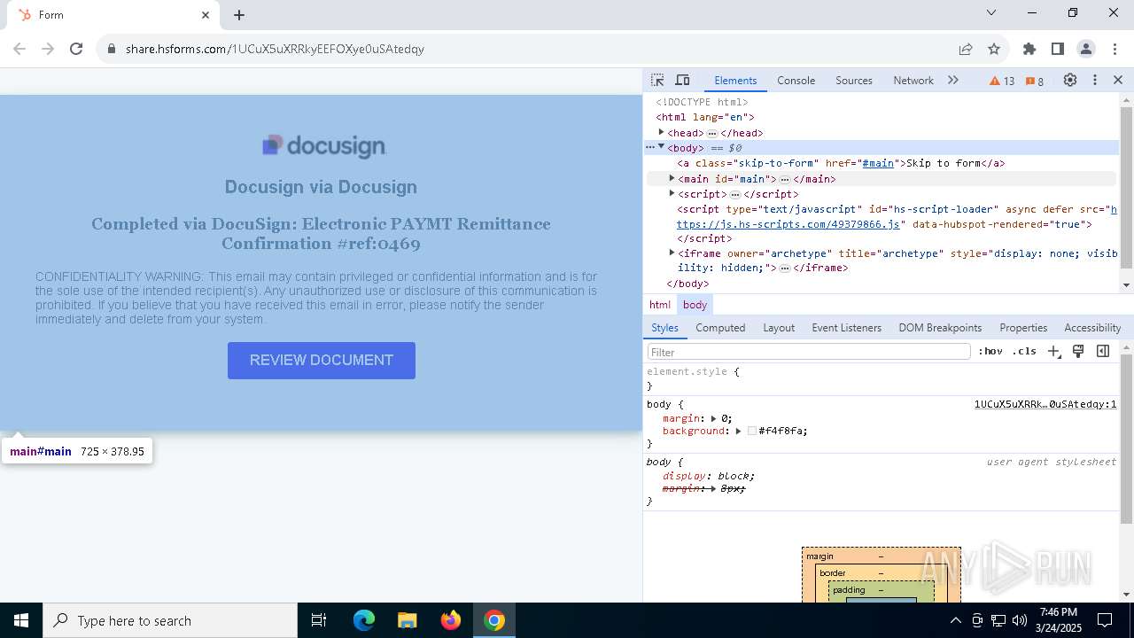
Task: Share this page icon
Action: point(966,49)
